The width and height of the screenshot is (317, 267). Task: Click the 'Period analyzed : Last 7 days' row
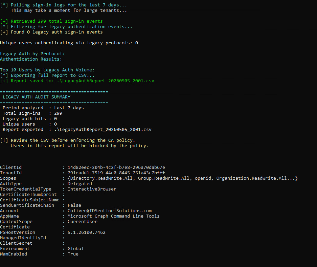click(43, 108)
